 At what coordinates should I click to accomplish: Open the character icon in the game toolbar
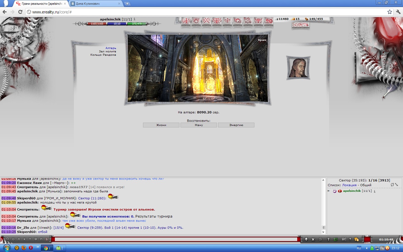pyautogui.click(x=186, y=21)
